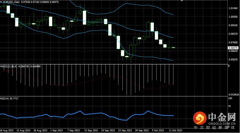Click the RSI 100 level label

pyautogui.click(x=230, y=98)
